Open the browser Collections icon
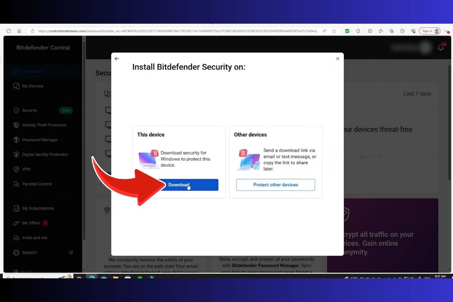The image size is (453, 302). [x=392, y=31]
